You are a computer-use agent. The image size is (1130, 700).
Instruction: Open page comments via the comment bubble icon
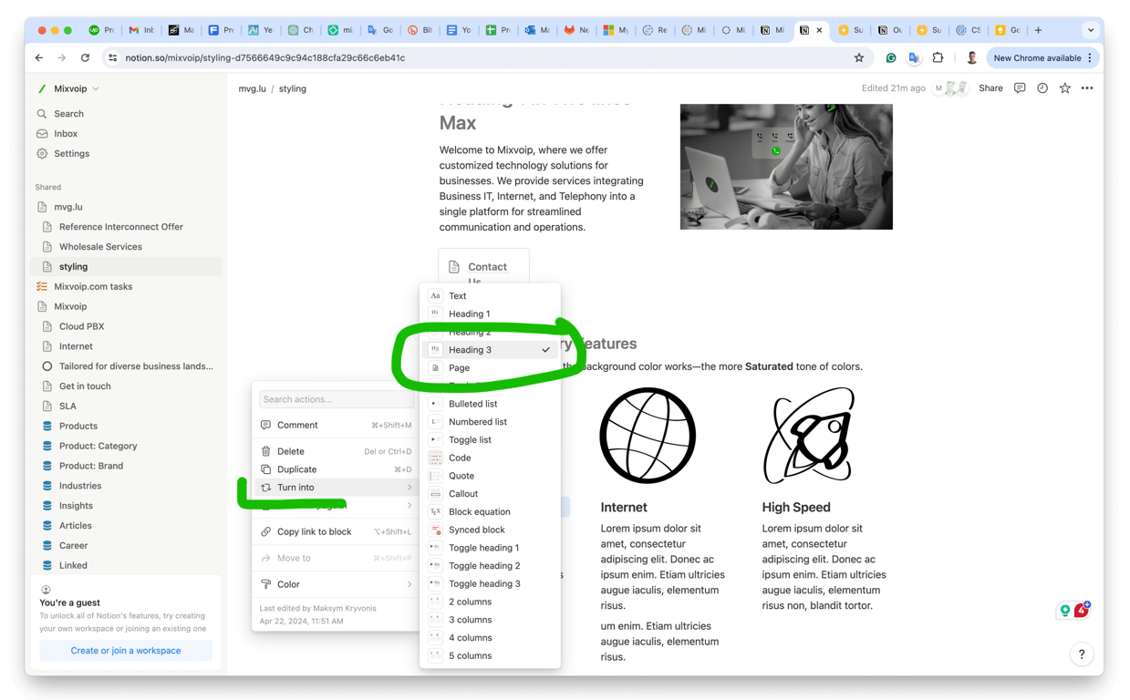[1019, 87]
